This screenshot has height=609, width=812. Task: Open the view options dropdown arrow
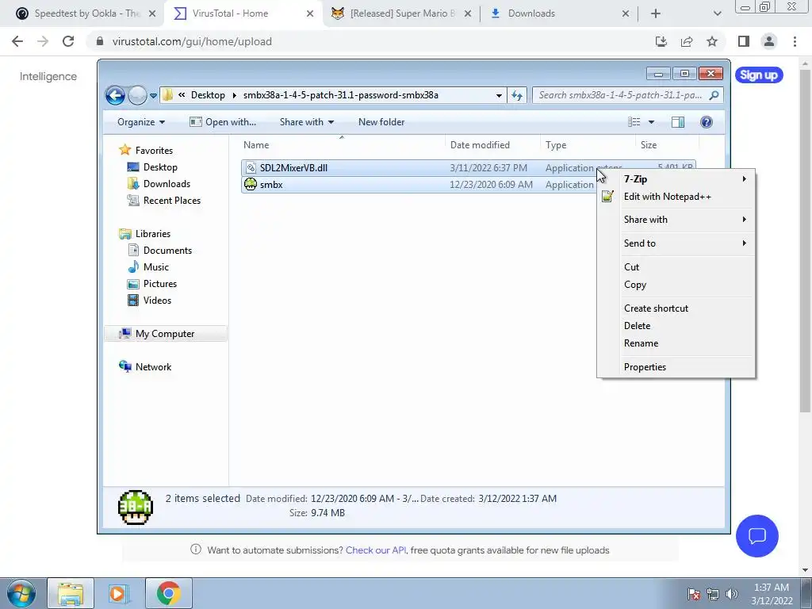click(652, 122)
